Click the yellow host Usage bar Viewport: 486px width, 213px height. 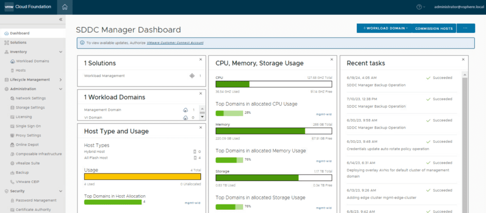pyautogui.click(x=142, y=176)
